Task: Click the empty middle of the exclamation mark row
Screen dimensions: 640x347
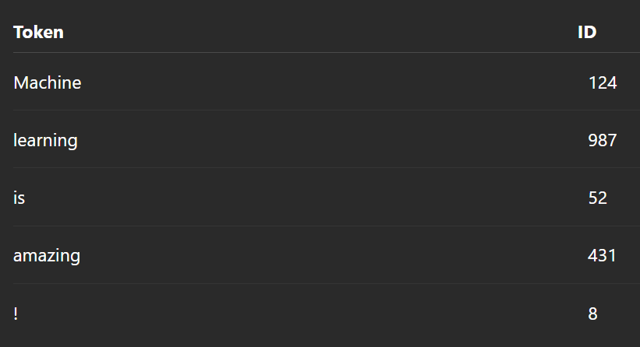Action: [x=327, y=314]
